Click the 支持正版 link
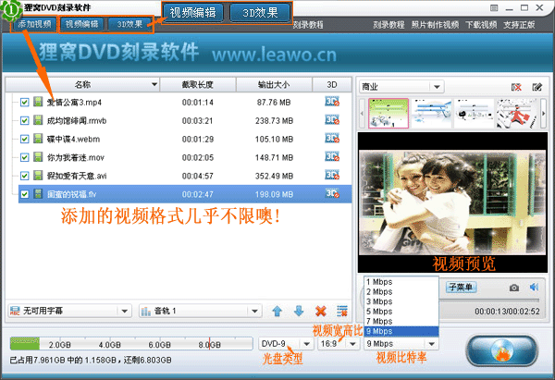The width and height of the screenshot is (555, 380). click(519, 25)
